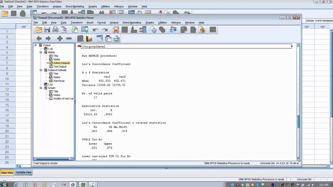Viewport: 333px width, 187px height.
Task: Click the output scrollbar up arrow
Action: [298, 45]
